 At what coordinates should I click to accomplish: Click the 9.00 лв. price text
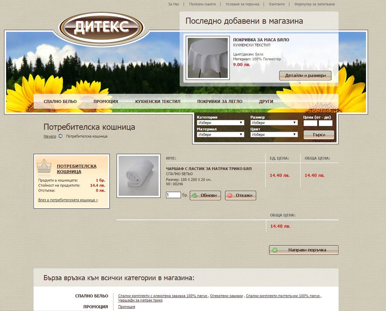pos(242,65)
